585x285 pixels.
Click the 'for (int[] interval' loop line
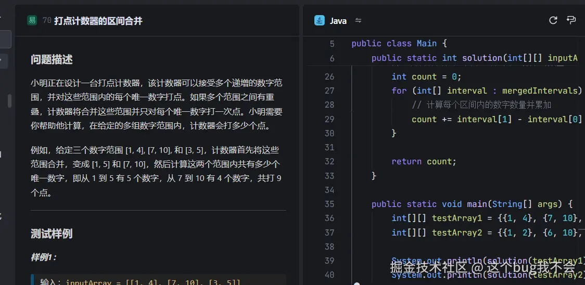pos(487,91)
